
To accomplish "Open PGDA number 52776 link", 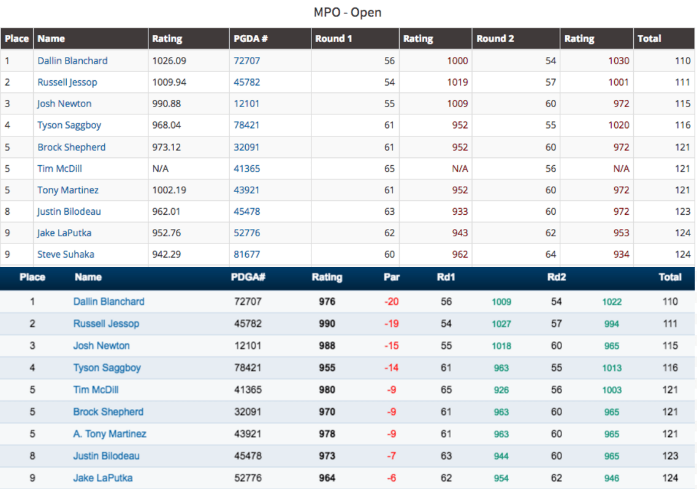I will coord(246,233).
